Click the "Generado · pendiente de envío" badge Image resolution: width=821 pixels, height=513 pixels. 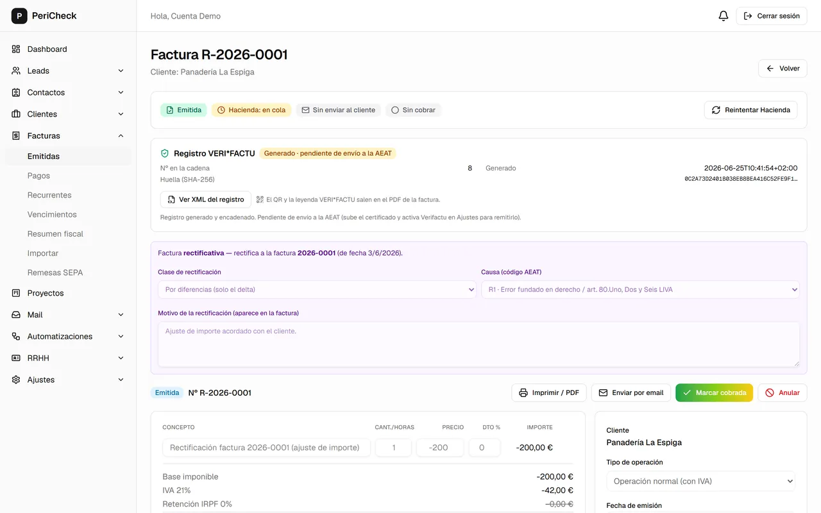pyautogui.click(x=328, y=154)
